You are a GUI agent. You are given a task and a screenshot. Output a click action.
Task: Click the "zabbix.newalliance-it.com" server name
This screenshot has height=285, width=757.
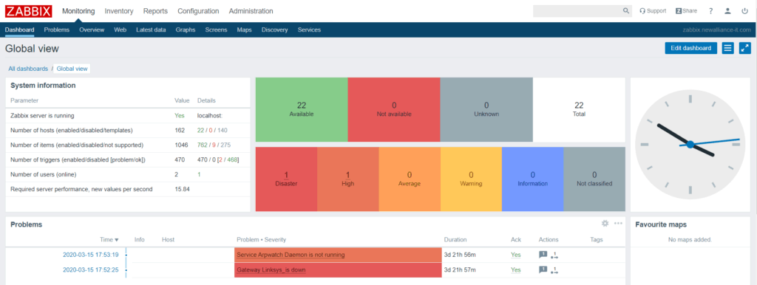717,30
